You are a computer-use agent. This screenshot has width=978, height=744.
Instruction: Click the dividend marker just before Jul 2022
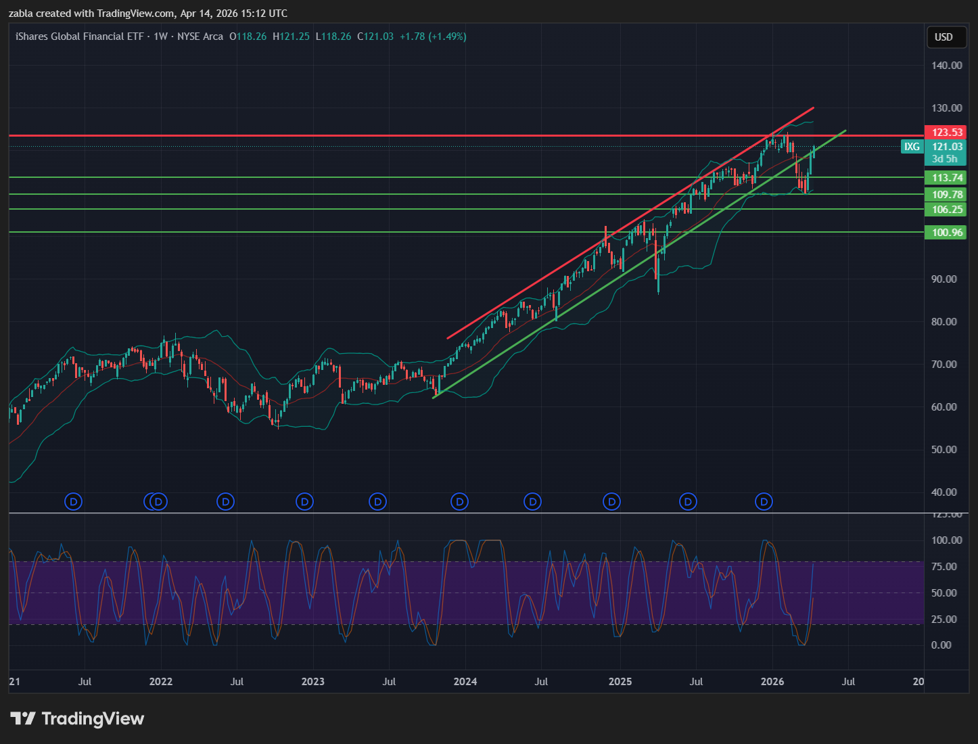click(225, 502)
